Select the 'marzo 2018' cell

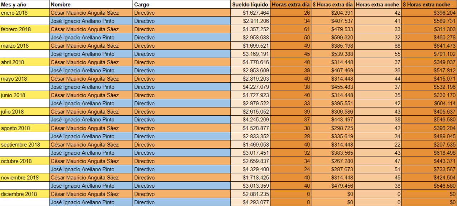coord(25,46)
